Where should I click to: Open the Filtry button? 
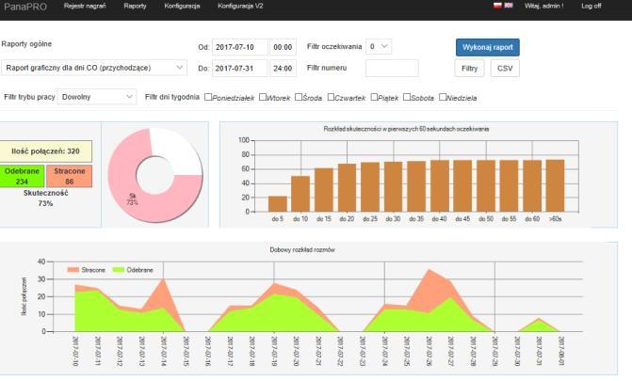470,68
